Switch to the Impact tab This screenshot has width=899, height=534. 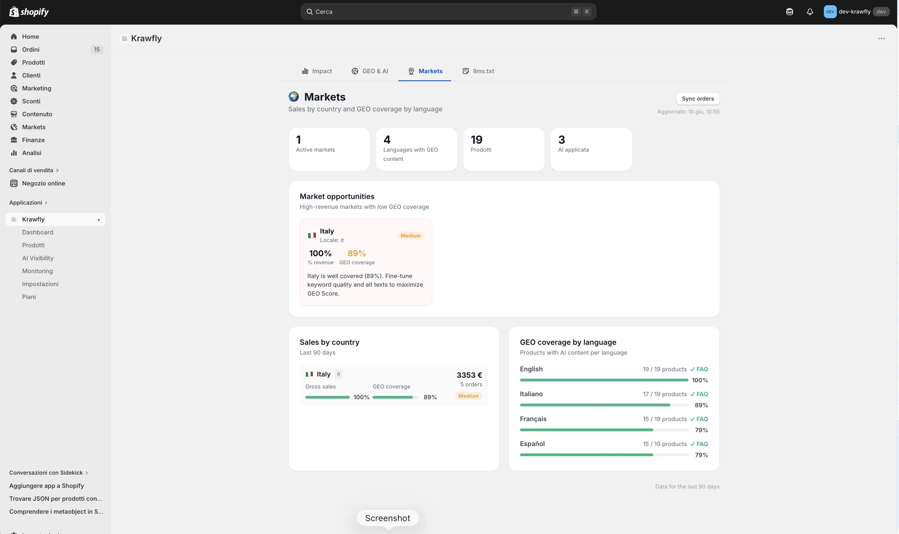(316, 71)
